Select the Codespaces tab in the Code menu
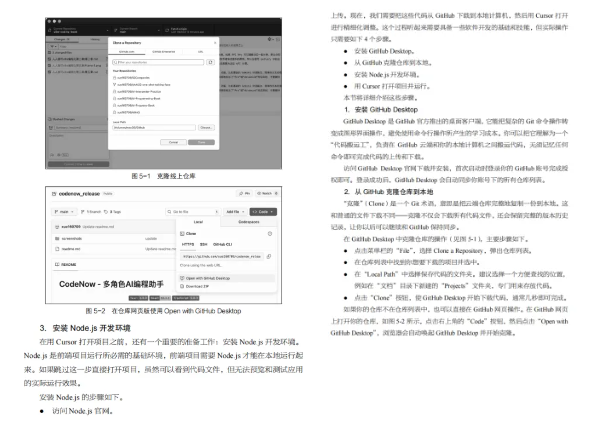Screen dimensions: 604x432 [249, 222]
